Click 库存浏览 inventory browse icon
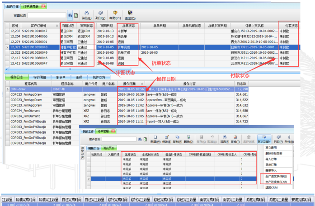Viewport: 315px width, 206px height. pyautogui.click(x=249, y=139)
